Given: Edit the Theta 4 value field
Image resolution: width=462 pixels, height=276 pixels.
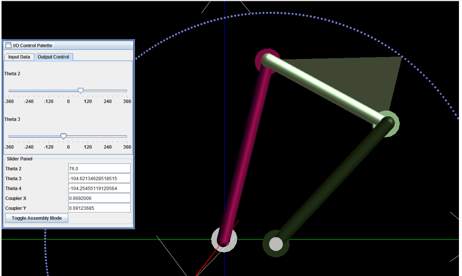Looking at the screenshot, I should coord(99,188).
